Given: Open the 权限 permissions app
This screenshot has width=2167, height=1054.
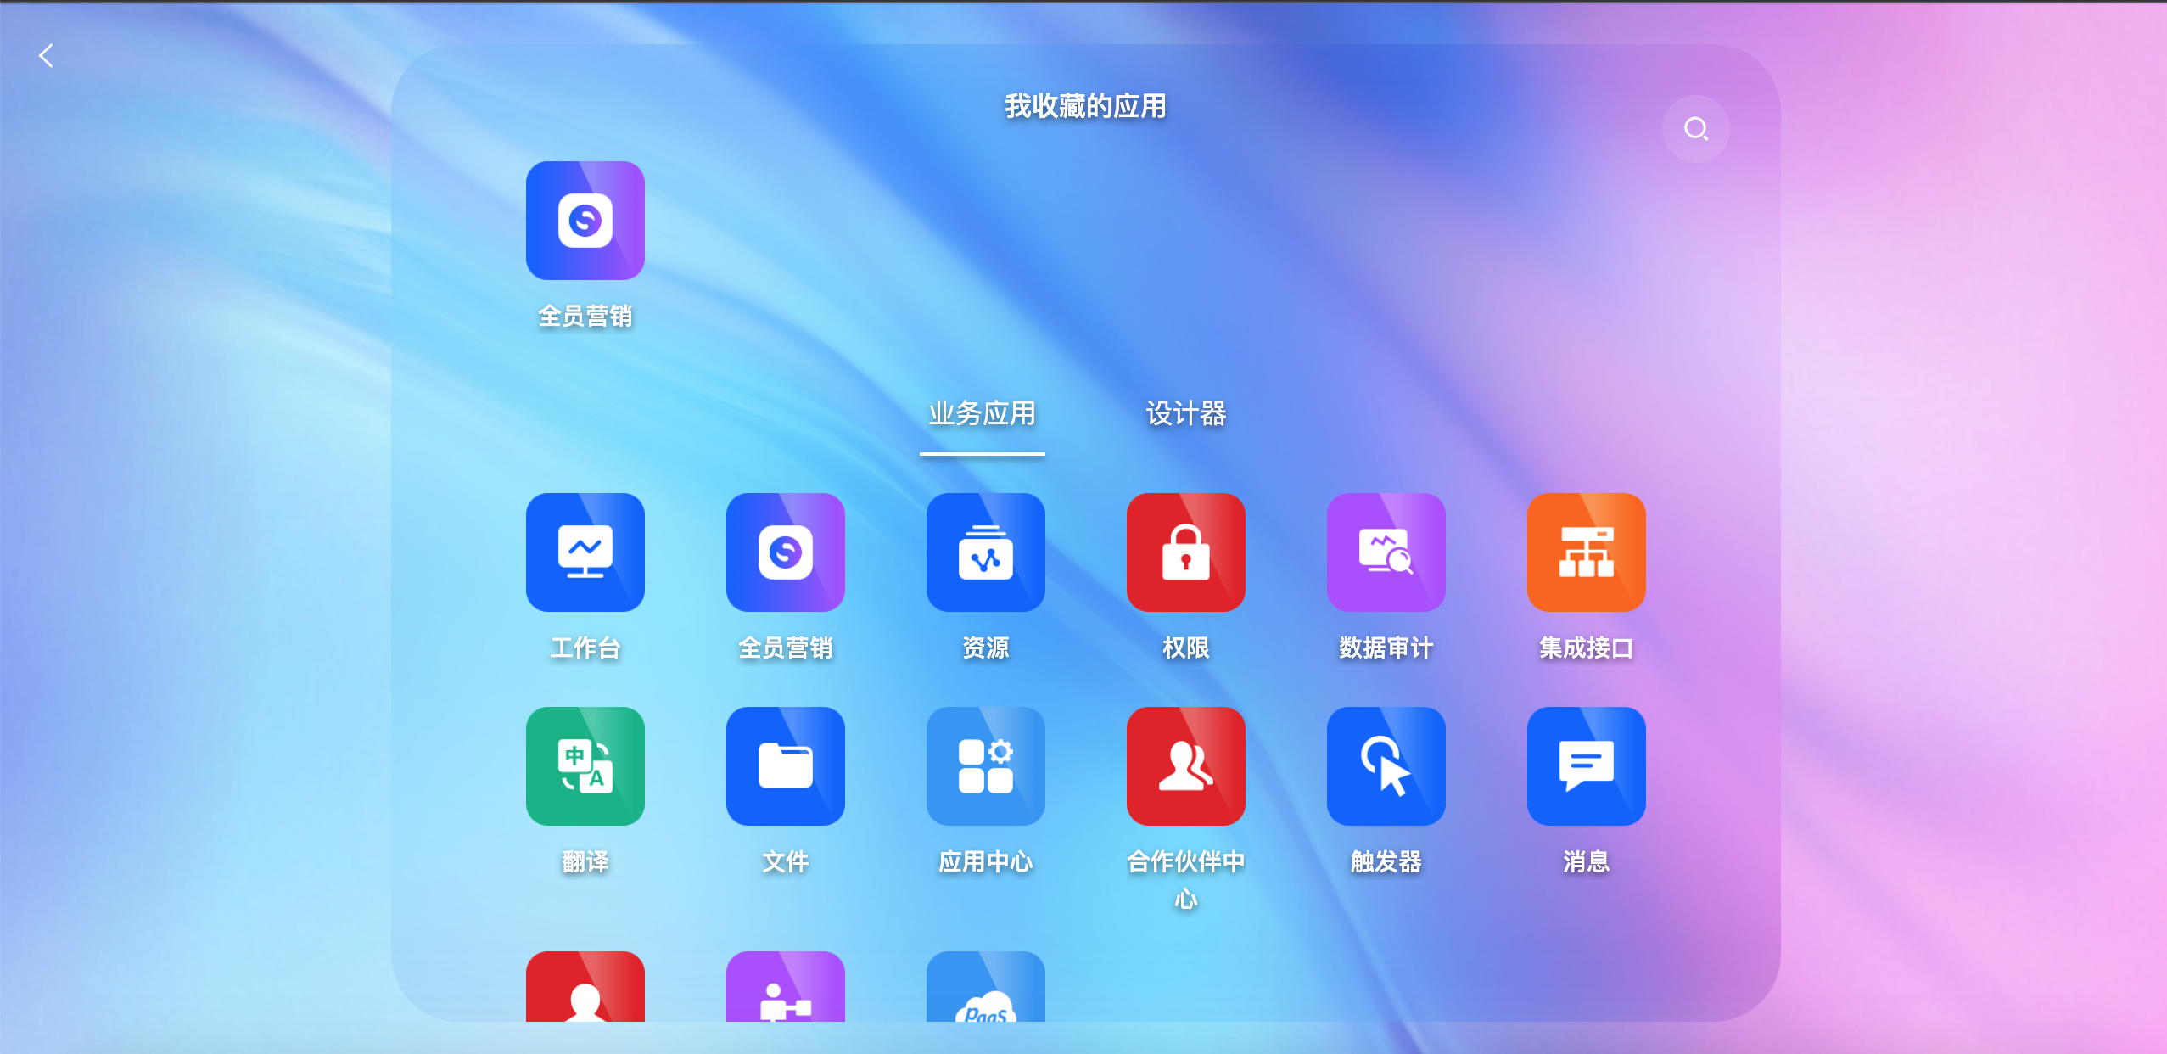Looking at the screenshot, I should 1185,552.
